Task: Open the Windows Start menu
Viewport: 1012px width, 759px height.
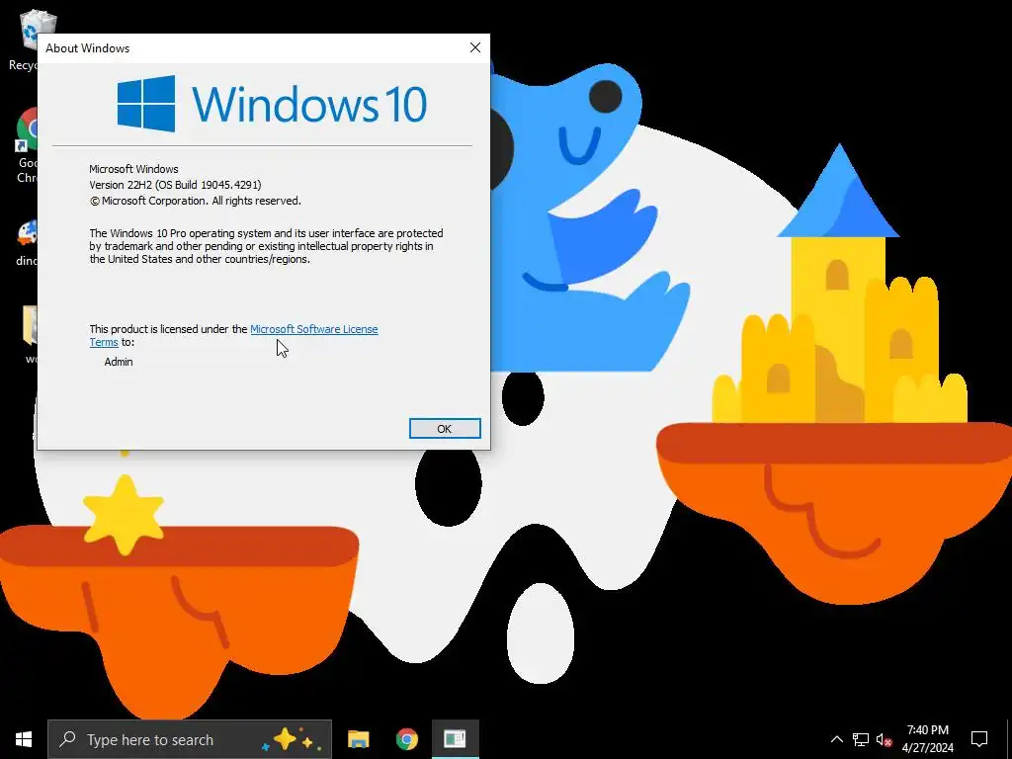Action: pos(24,739)
